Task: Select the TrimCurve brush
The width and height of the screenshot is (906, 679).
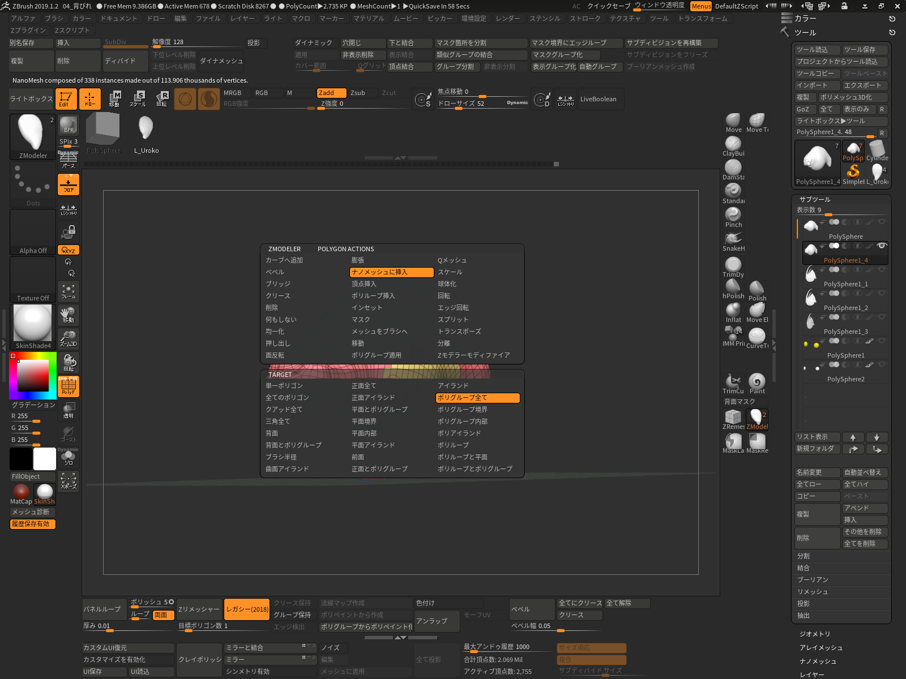Action: (x=733, y=384)
